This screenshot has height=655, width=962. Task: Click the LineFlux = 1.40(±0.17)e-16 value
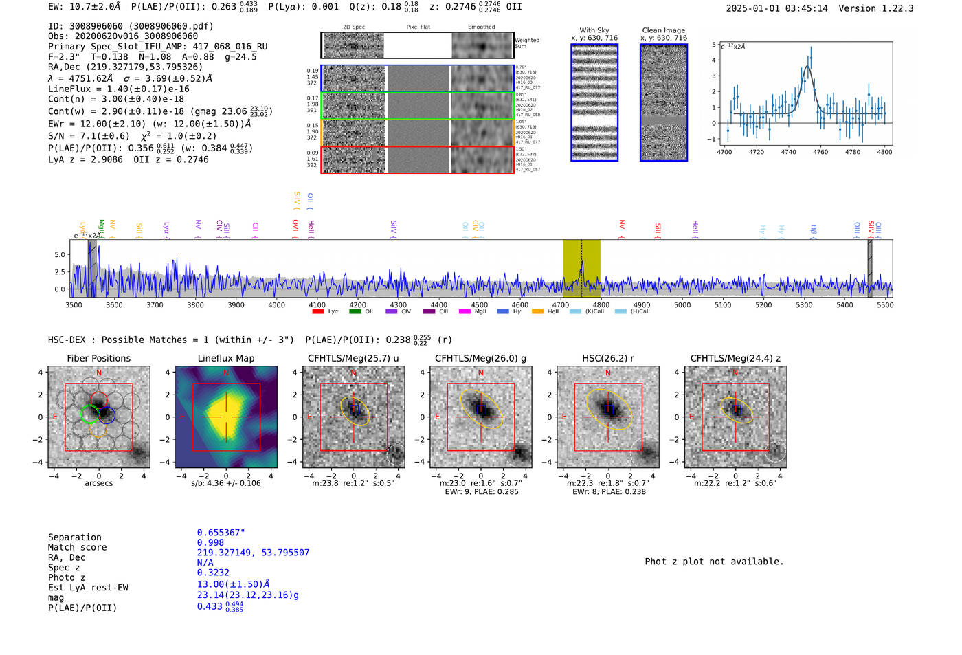(x=119, y=89)
